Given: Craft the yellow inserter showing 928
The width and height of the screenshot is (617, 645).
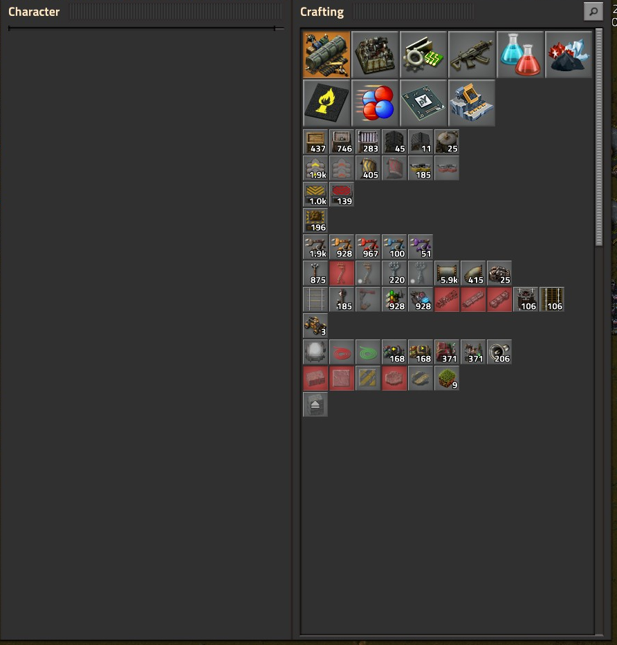Looking at the screenshot, I should click(x=342, y=247).
